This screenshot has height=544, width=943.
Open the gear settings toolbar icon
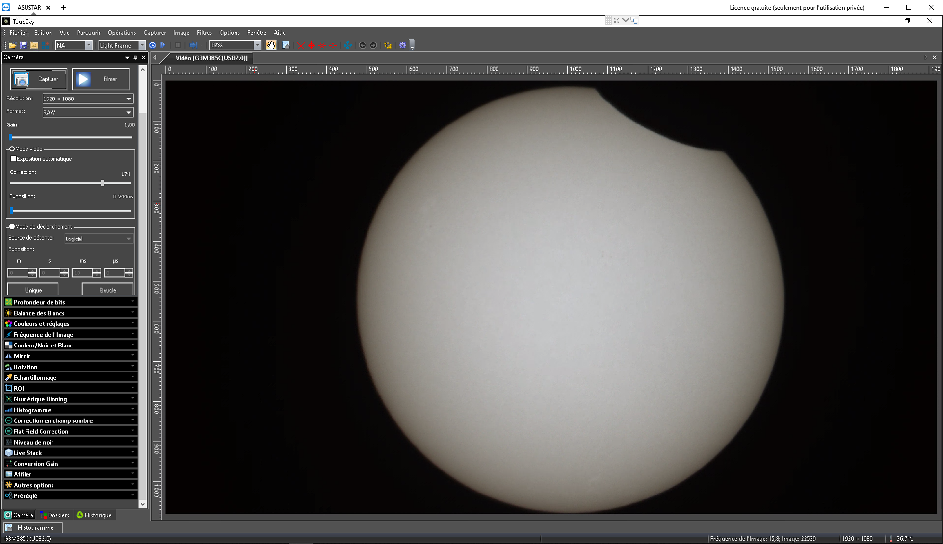[403, 45]
